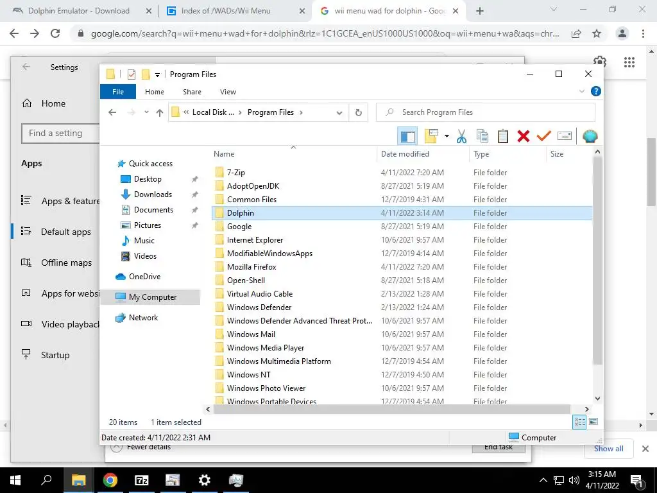Viewport: 657px width, 493px height.
Task: Click the double-chevron at breadcrumb start
Action: point(186,112)
